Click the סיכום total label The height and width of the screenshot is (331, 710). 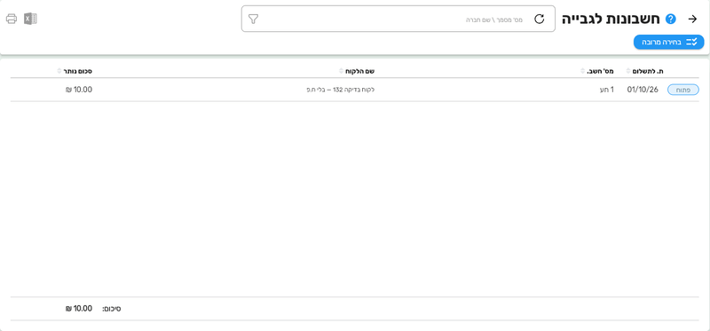(x=112, y=309)
